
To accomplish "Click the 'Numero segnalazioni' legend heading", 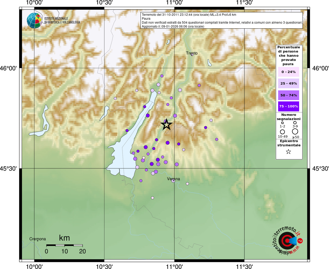I will 289,117.
